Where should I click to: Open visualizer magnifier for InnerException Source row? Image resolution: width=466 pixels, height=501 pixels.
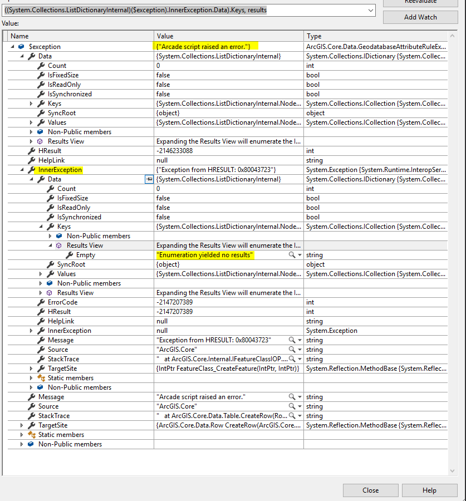point(292,350)
